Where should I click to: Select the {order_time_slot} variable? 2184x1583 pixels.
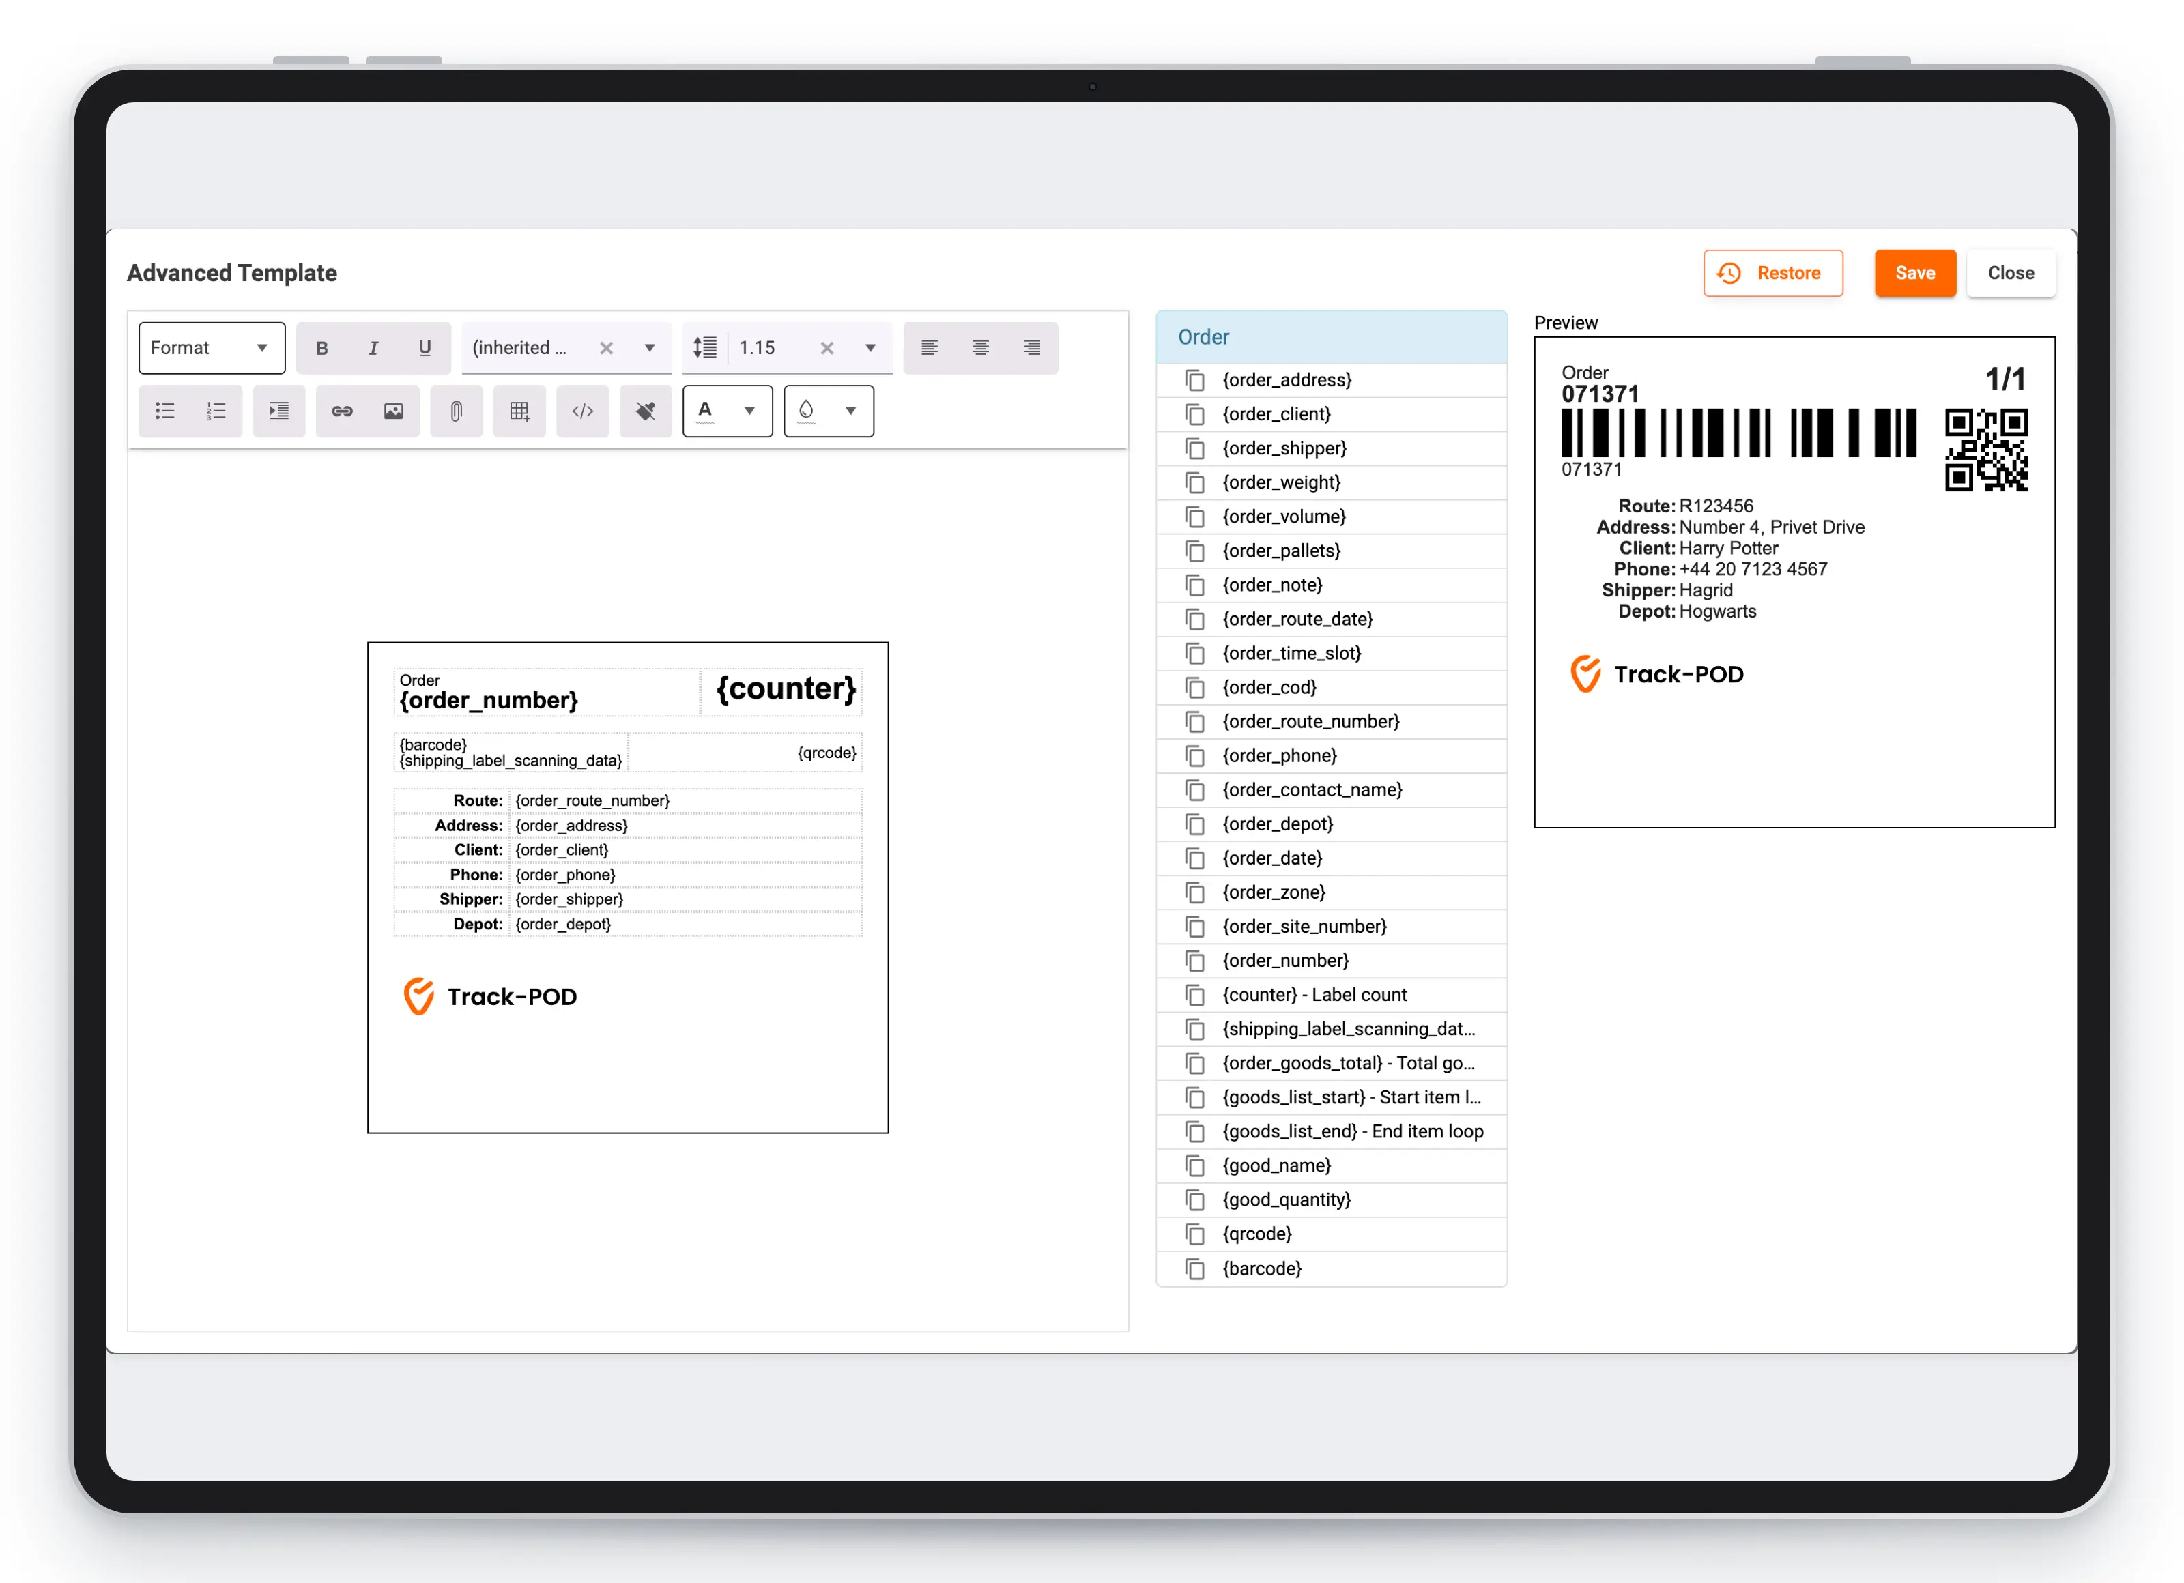1331,653
